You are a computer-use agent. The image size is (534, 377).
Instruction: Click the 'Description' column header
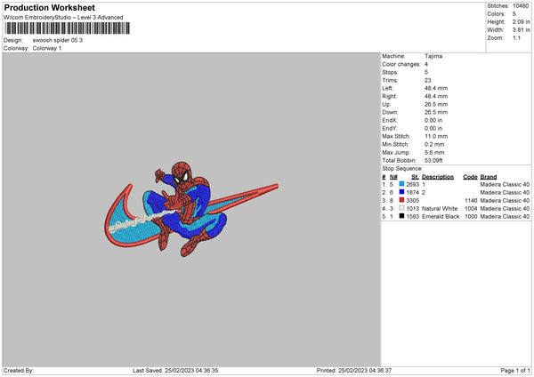(x=438, y=177)
